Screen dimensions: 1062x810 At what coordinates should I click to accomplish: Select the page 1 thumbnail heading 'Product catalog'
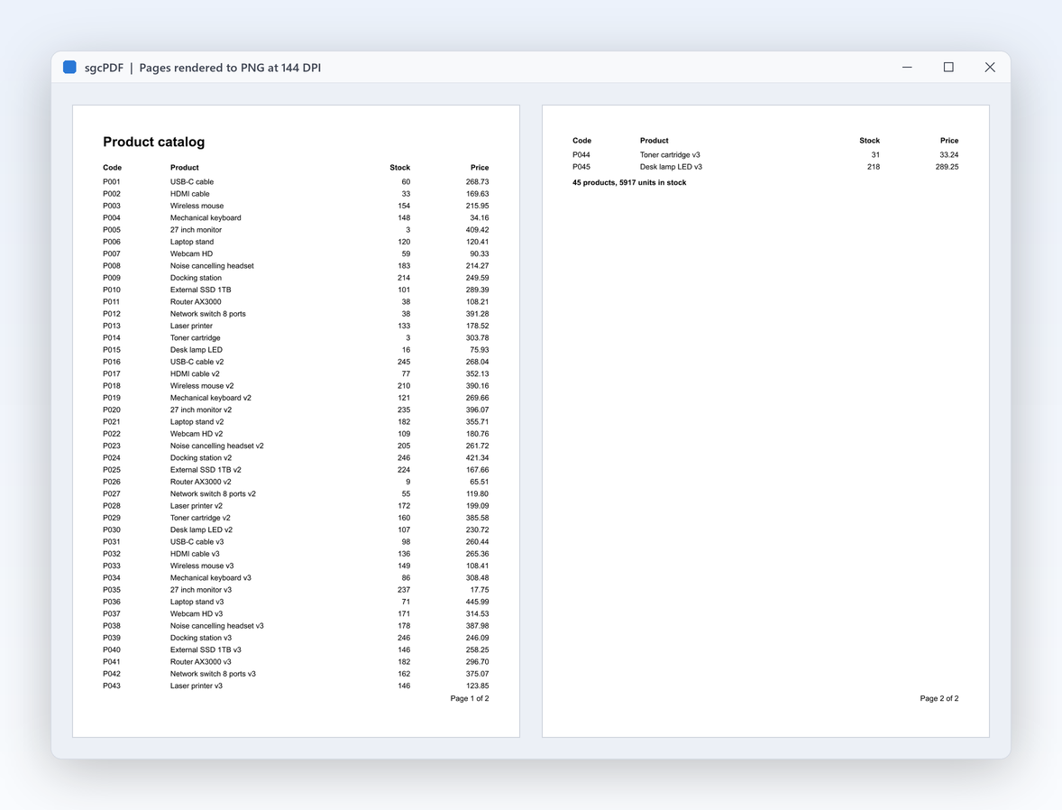[154, 142]
